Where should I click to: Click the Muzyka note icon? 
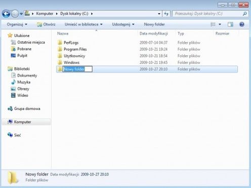13,82
